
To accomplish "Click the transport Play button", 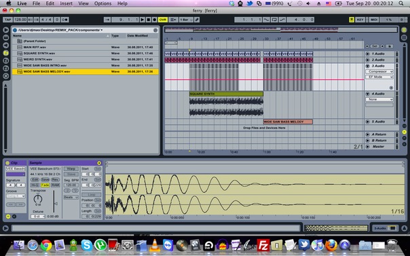I will (x=143, y=20).
